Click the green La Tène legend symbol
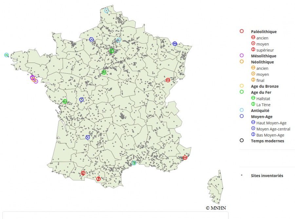 coord(253,104)
